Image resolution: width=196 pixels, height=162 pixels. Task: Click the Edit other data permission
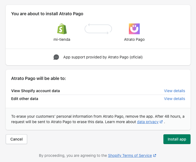[x=25, y=99]
